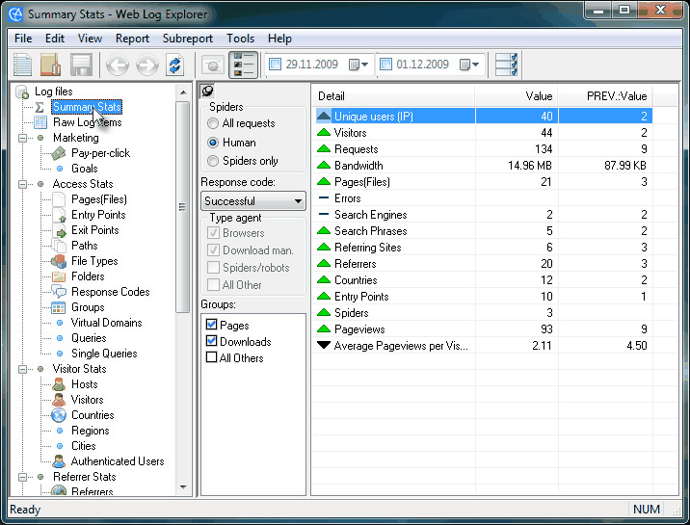Collapse the Referrer Stats tree node

(22, 477)
